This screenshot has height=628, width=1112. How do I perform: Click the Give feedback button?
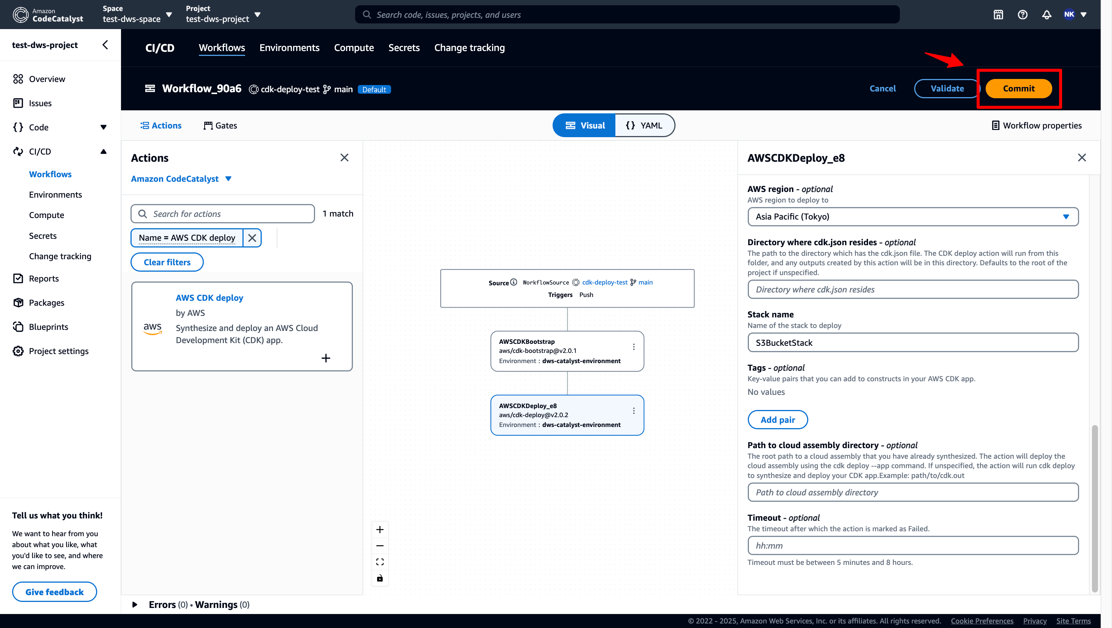54,591
